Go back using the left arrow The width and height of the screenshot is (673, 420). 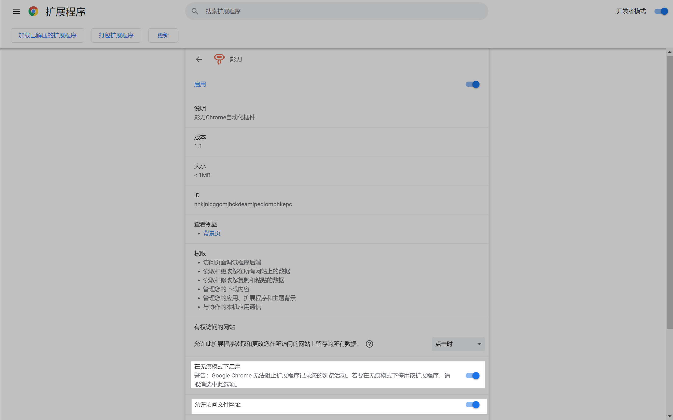[x=199, y=59]
